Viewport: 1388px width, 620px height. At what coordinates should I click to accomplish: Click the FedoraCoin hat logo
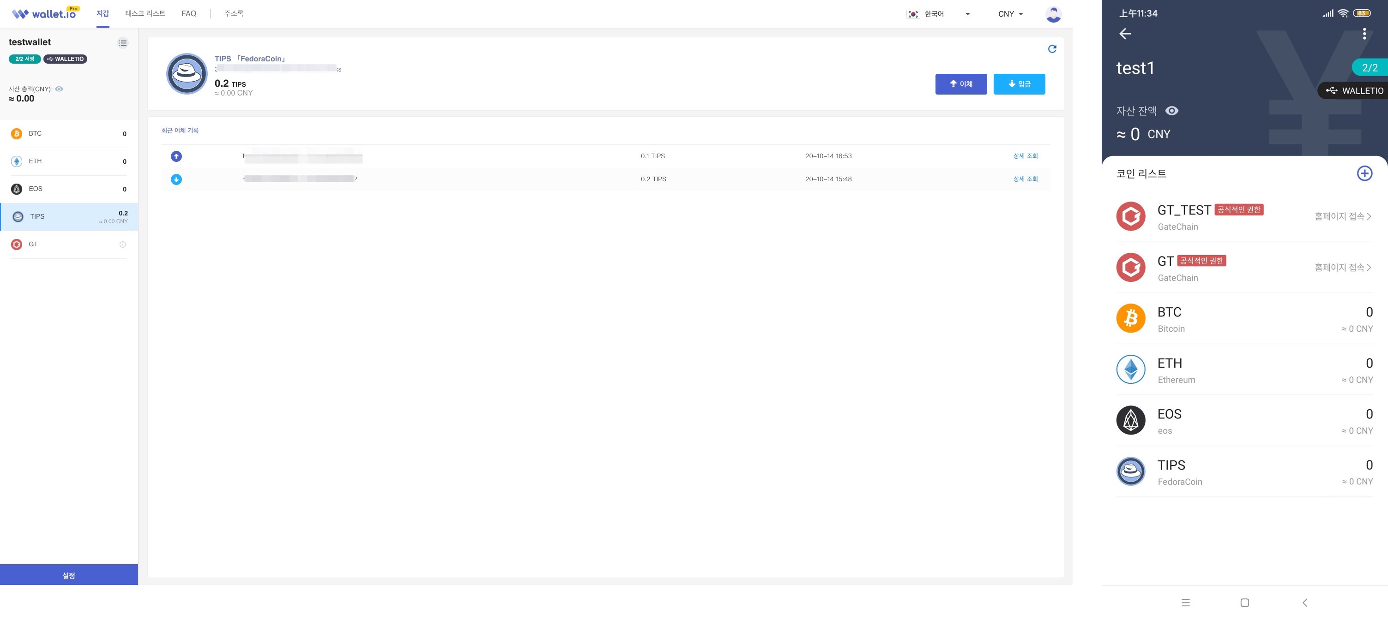click(187, 74)
